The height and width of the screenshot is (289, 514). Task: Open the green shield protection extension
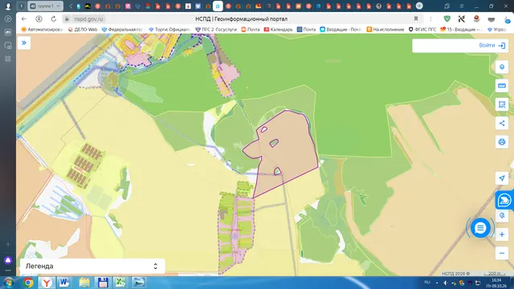tap(447, 19)
